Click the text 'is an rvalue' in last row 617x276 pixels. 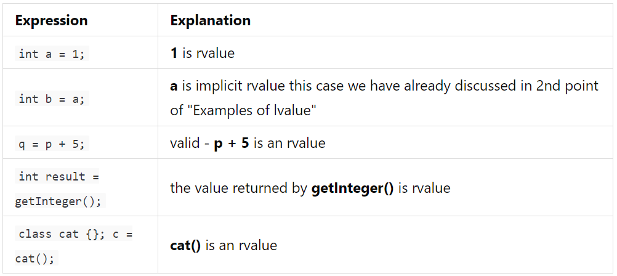point(241,246)
